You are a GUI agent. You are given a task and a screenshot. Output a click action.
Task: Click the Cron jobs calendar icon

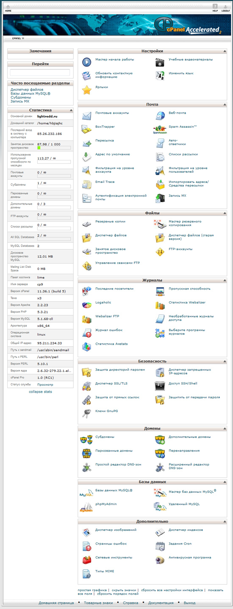tap(160, 546)
